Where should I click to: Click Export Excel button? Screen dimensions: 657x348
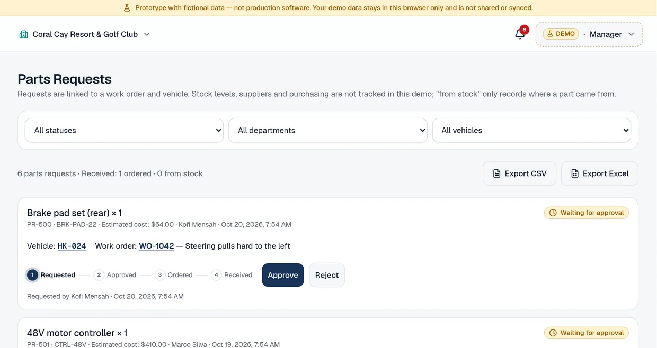599,173
